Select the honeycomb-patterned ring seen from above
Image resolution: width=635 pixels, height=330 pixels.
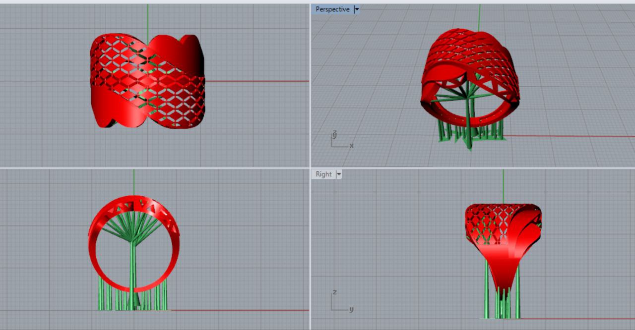click(x=147, y=81)
